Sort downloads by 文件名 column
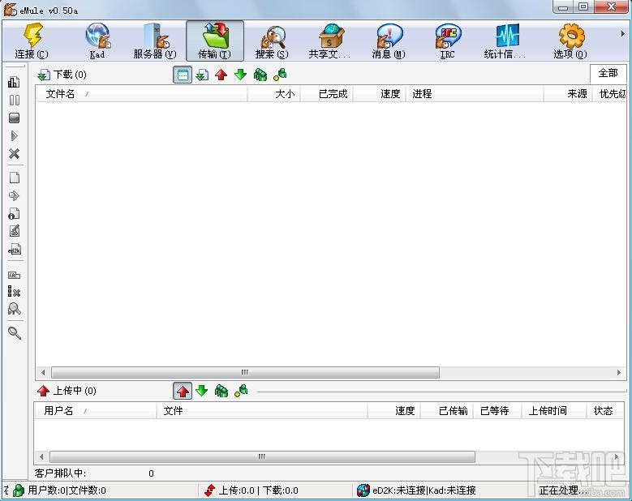 pyautogui.click(x=141, y=94)
